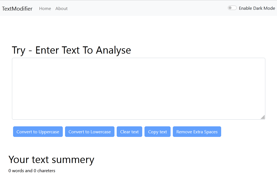Viewport: 277px width, 178px height.
Task: Click the words and characters count line
Action: pyautogui.click(x=32, y=171)
